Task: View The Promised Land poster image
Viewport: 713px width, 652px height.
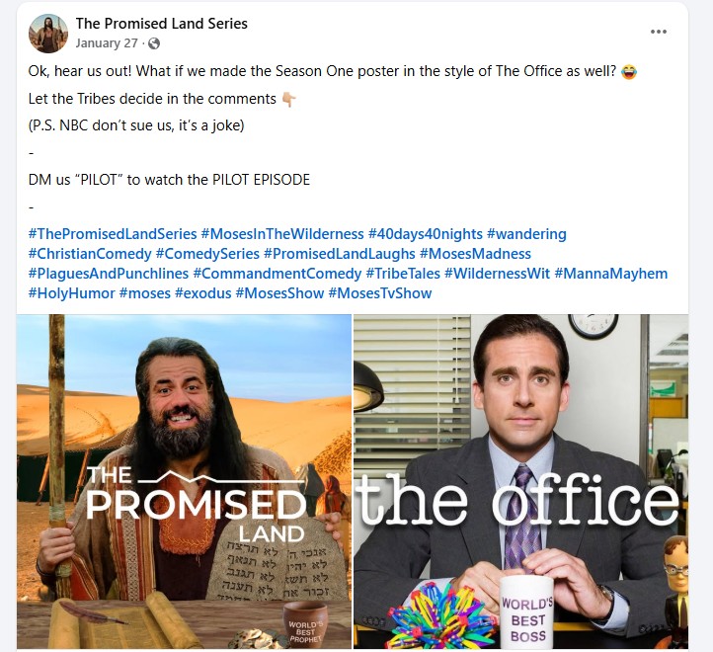Action: (184, 481)
